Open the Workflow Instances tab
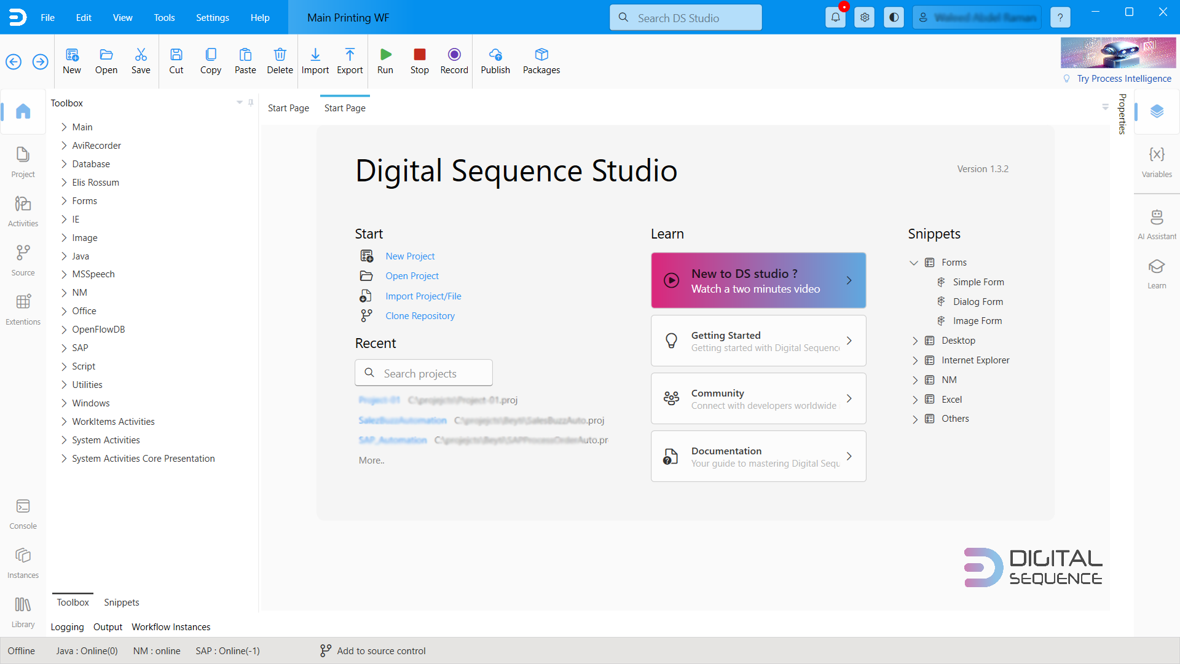Image resolution: width=1180 pixels, height=664 pixels. point(171,627)
